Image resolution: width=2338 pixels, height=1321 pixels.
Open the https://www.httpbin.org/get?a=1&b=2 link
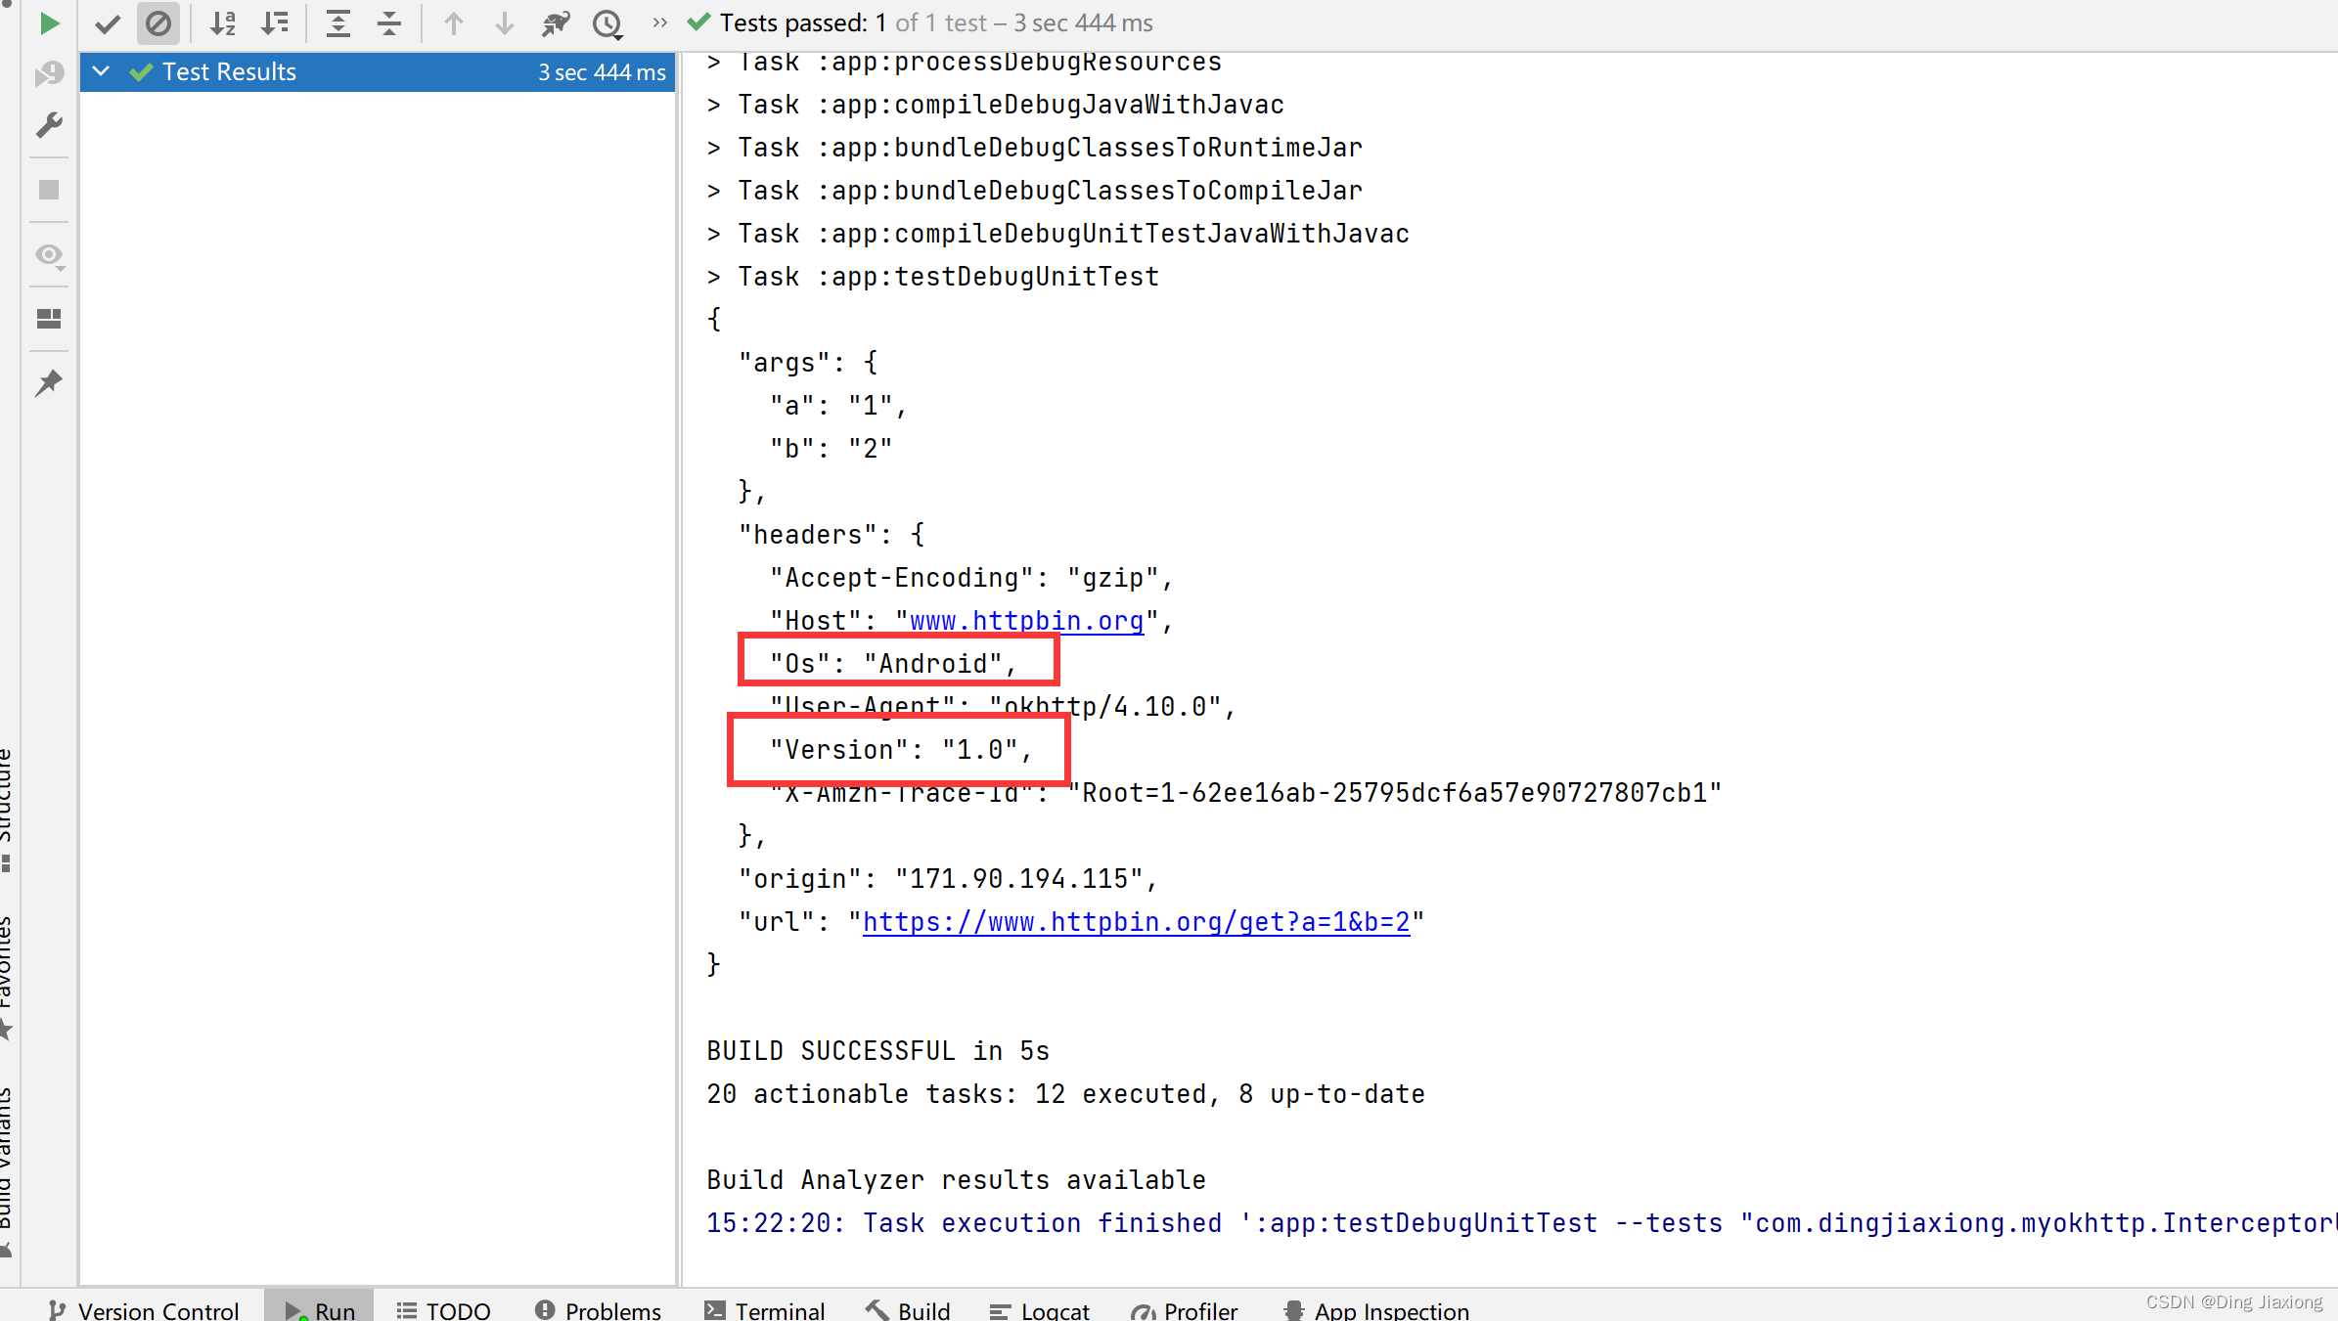click(x=1136, y=921)
